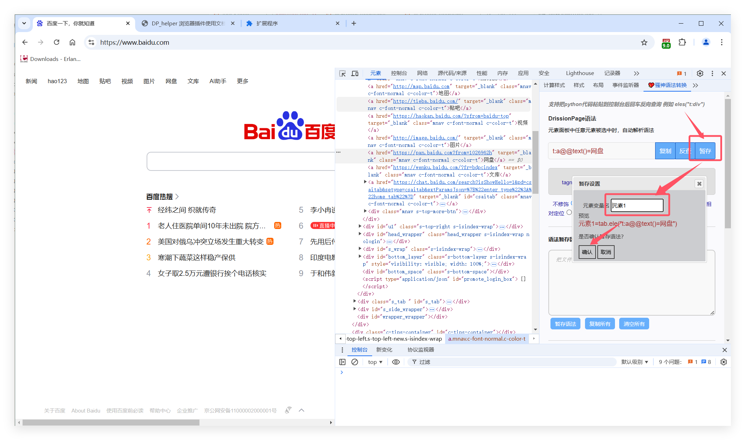This screenshot has width=745, height=440.
Task: Open the top JavaScript context dropdown
Action: click(x=375, y=362)
